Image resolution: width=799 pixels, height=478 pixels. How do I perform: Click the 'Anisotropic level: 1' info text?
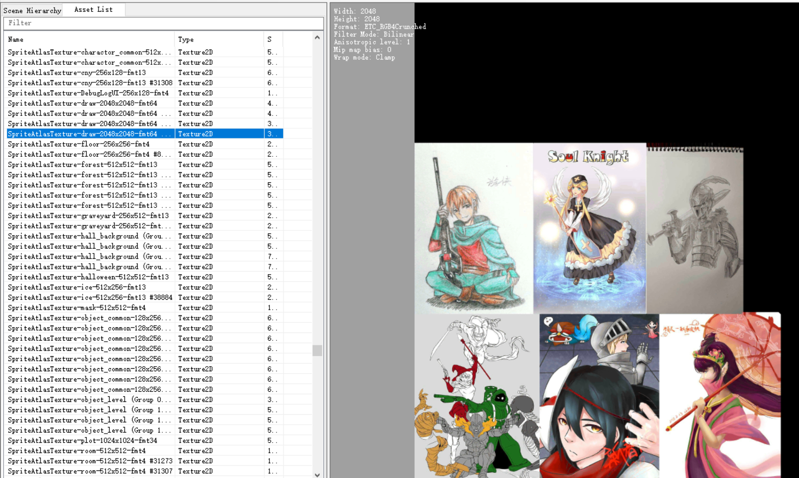(x=372, y=42)
